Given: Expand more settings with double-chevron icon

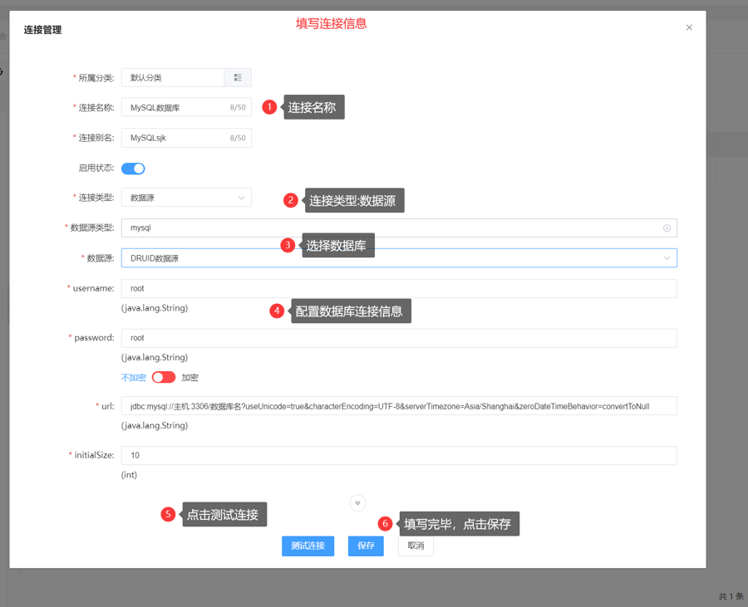Looking at the screenshot, I should [x=357, y=502].
